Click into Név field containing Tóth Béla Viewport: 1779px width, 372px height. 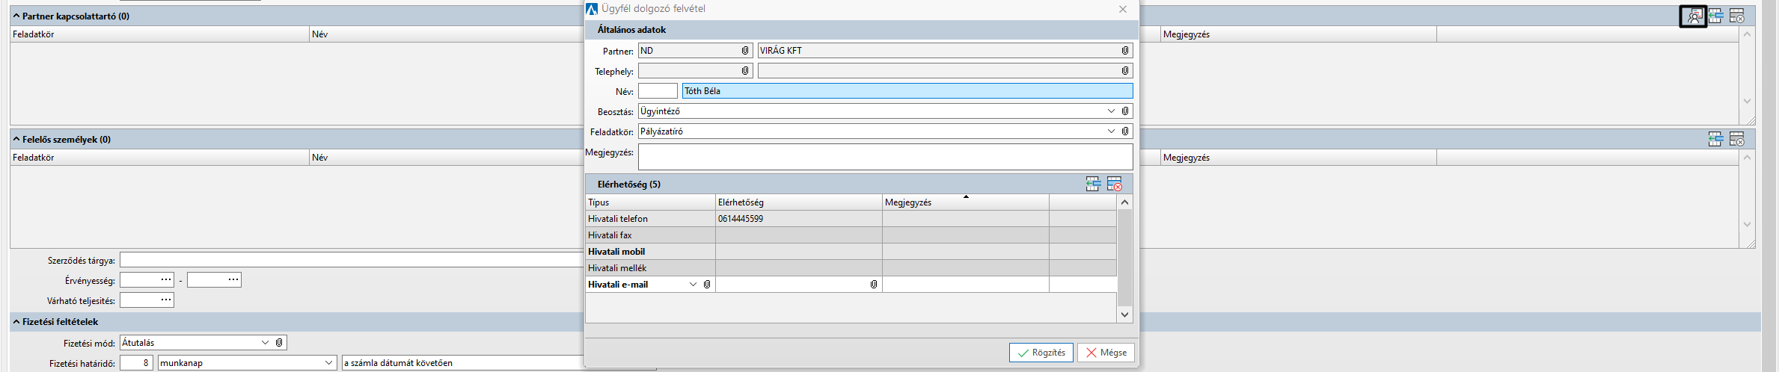point(907,91)
